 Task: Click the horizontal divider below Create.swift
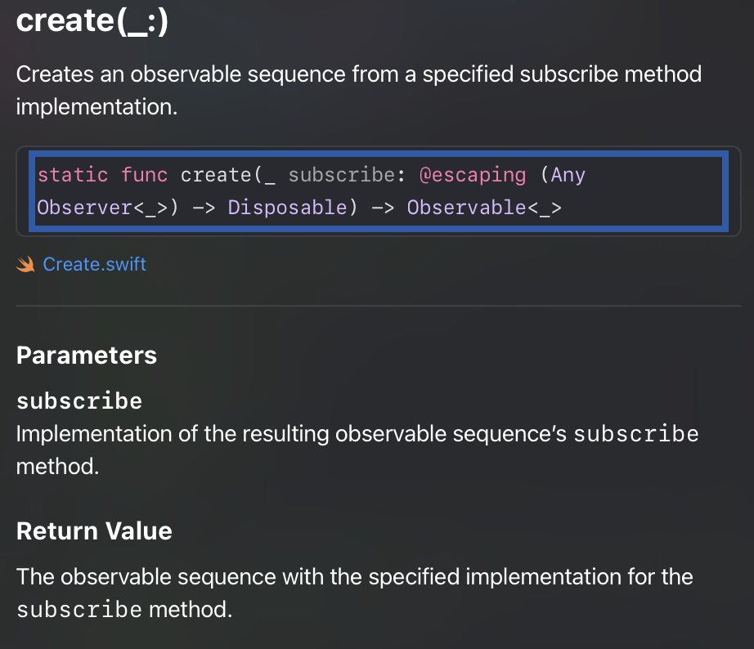(376, 306)
